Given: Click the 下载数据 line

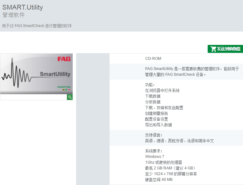Looking at the screenshot, I should coord(153,96).
